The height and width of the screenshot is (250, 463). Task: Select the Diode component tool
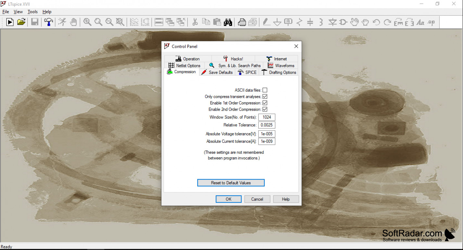[332, 22]
